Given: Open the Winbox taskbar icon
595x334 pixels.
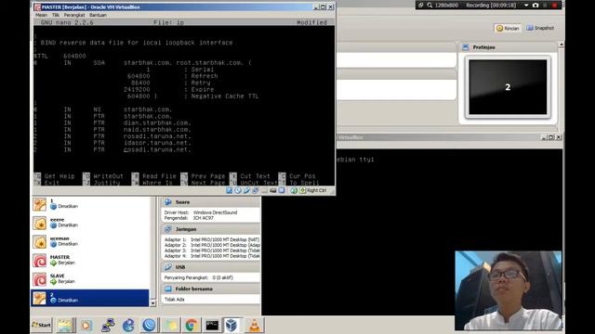Looking at the screenshot, I should [149, 326].
